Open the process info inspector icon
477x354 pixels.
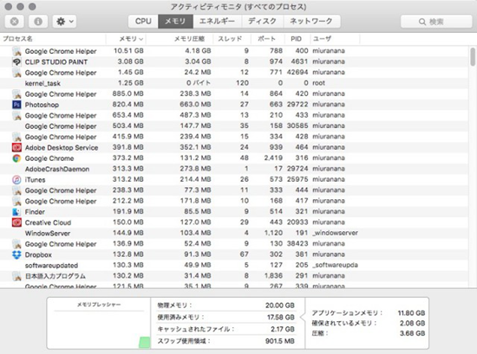37,22
